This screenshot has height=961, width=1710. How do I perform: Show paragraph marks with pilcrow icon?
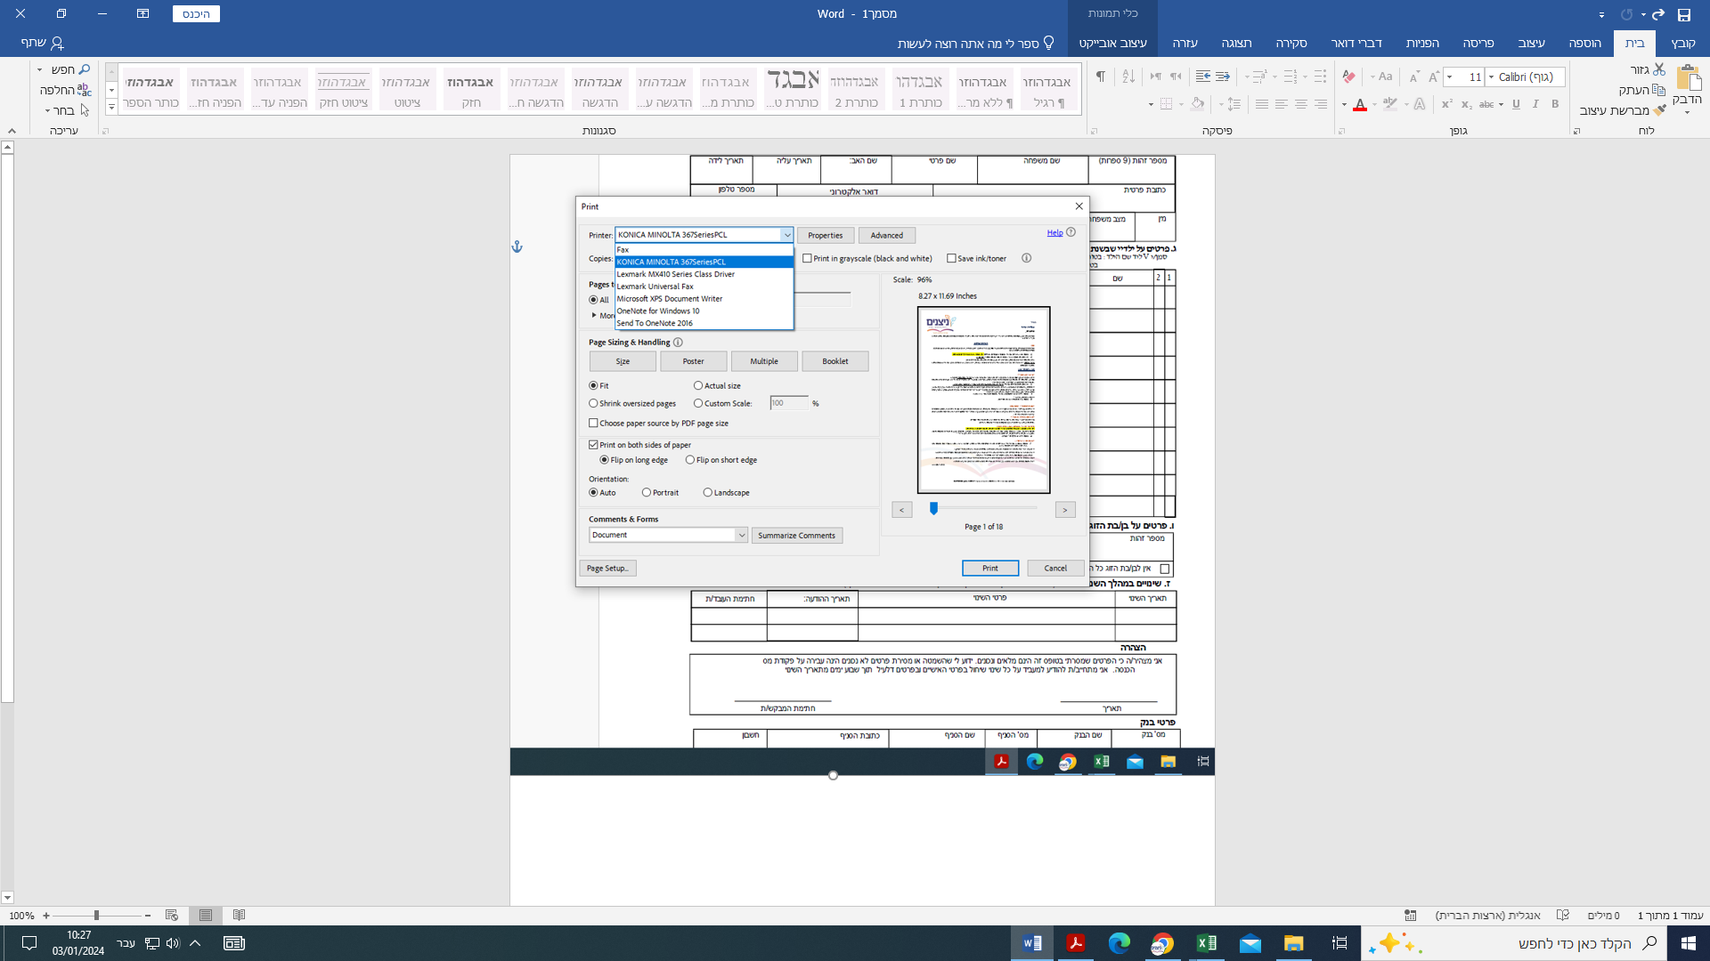click(x=1101, y=77)
